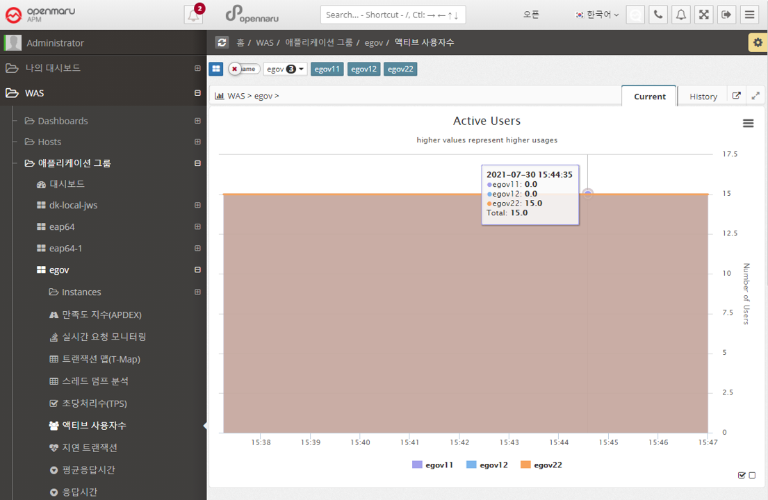The image size is (768, 500).
Task: Open the notification bell with badge 2
Action: point(193,15)
